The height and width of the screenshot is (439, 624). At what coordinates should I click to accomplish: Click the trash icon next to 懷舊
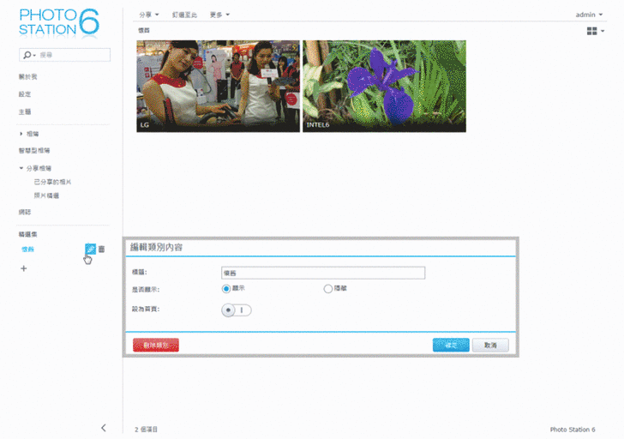[101, 250]
